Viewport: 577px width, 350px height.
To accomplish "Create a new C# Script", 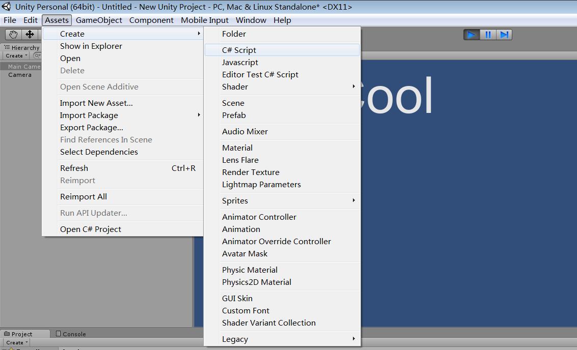I will (282, 50).
